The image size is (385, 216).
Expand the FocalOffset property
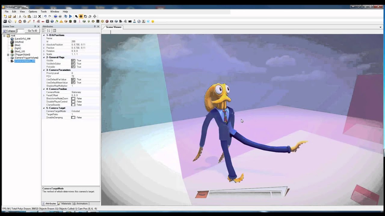pyautogui.click(x=44, y=95)
